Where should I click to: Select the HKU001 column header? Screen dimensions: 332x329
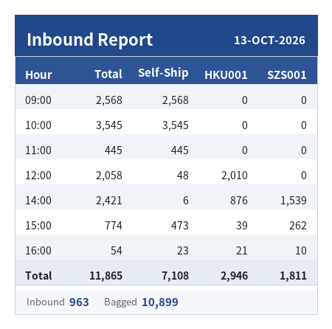[x=226, y=75]
